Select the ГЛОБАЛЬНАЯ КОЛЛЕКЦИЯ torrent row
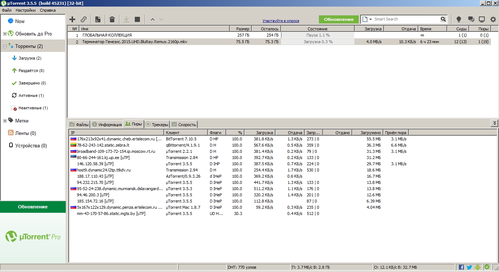This screenshot has width=499, height=272. coord(279,35)
